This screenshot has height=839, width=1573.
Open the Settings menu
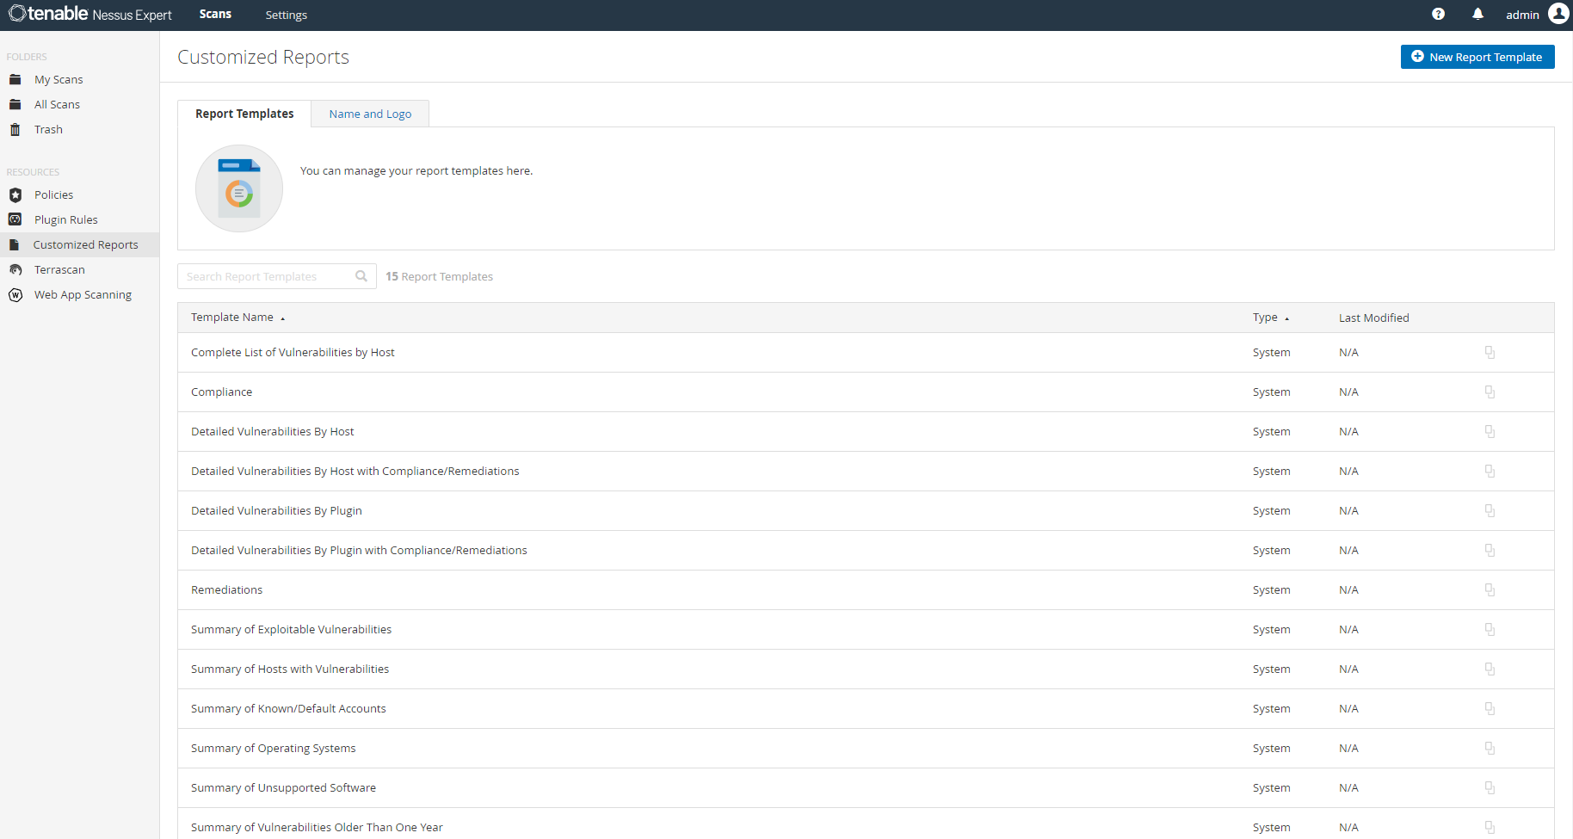click(286, 15)
